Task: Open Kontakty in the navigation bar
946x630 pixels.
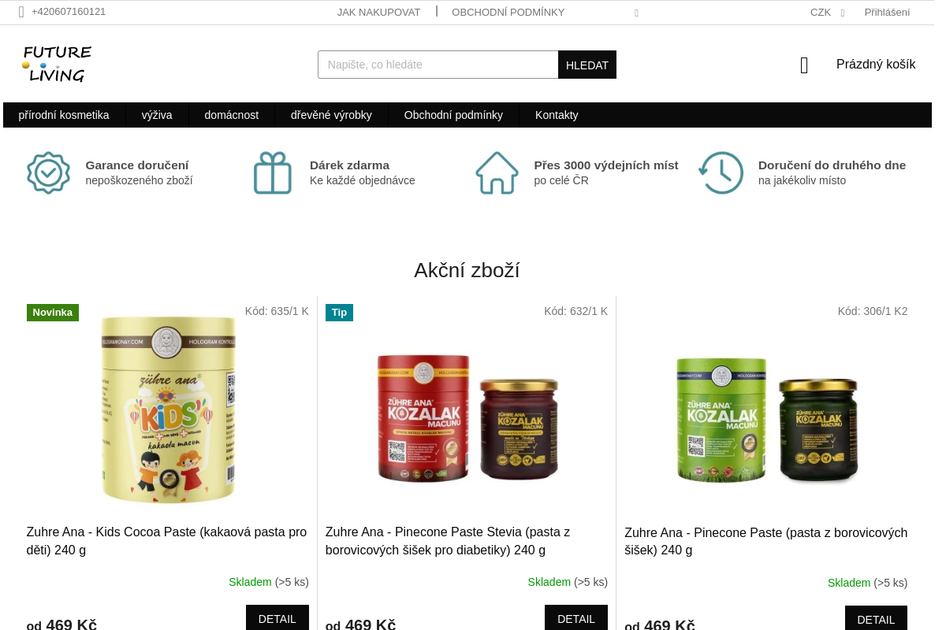Action: click(x=557, y=115)
